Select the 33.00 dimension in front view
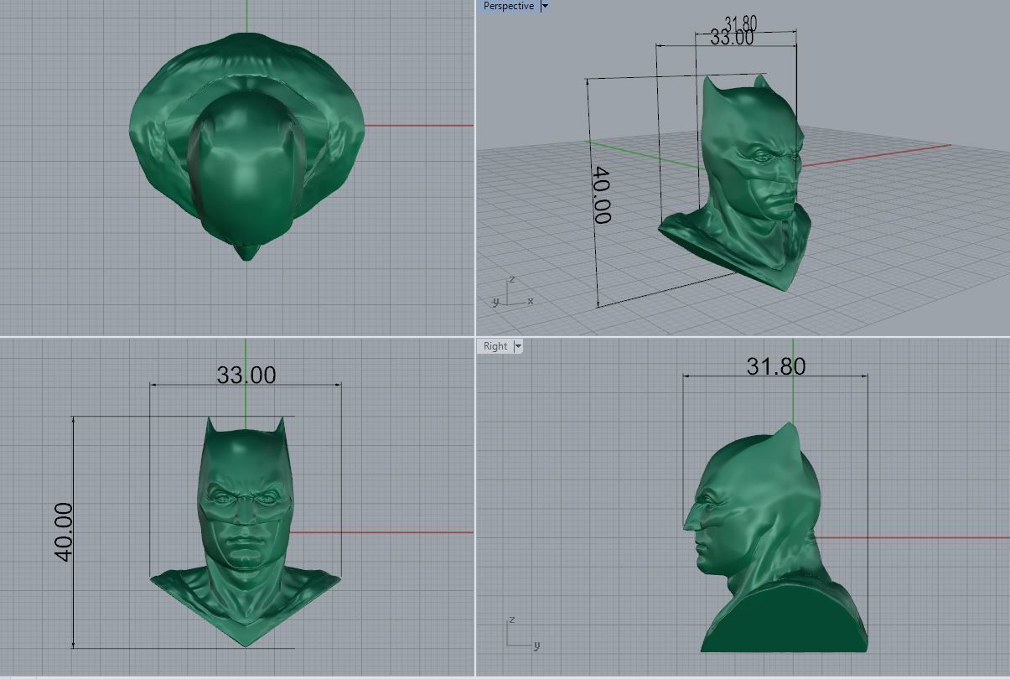 click(246, 375)
